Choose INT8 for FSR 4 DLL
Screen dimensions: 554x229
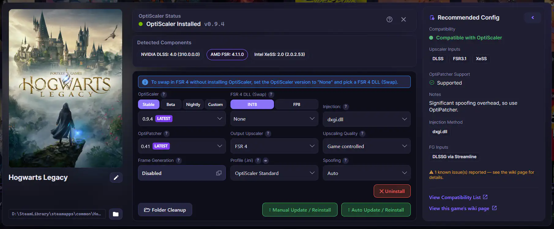(252, 104)
